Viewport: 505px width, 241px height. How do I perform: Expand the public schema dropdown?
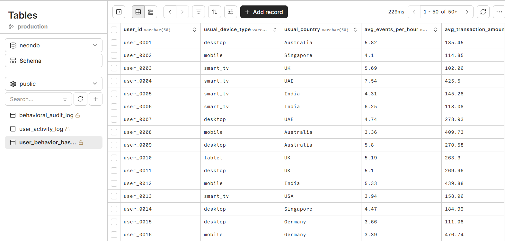click(54, 84)
